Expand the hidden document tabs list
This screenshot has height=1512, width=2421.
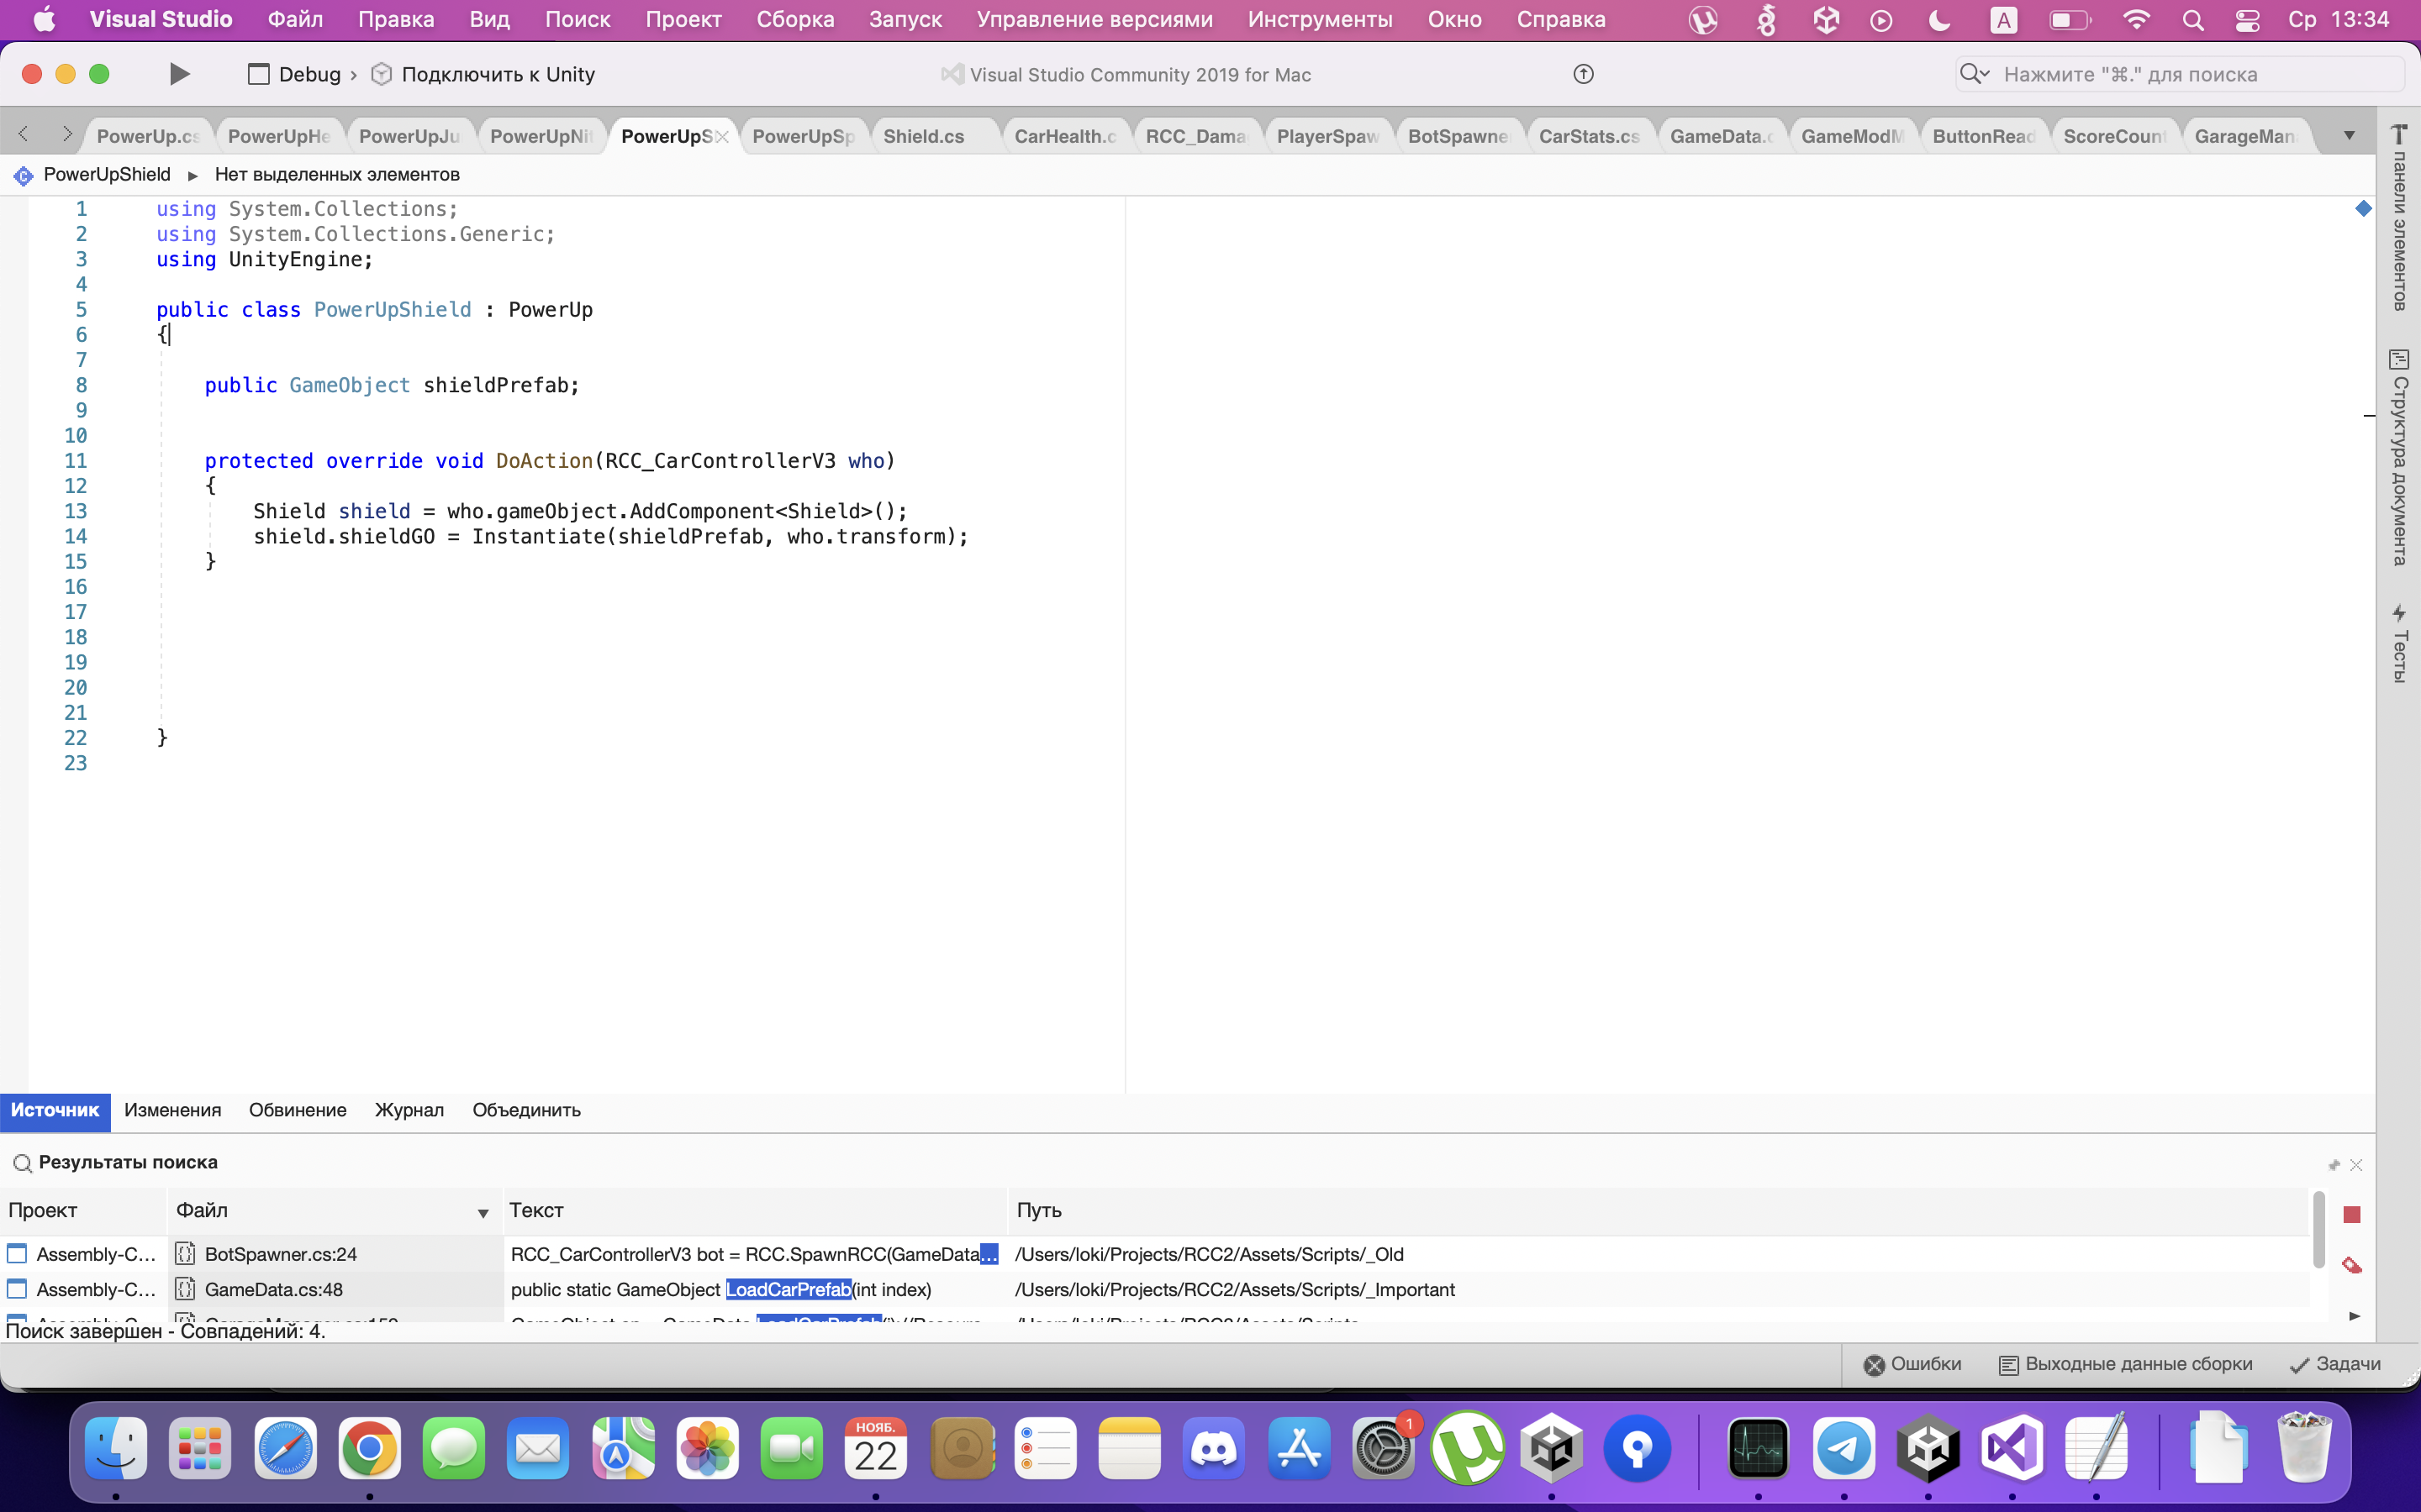click(2349, 135)
